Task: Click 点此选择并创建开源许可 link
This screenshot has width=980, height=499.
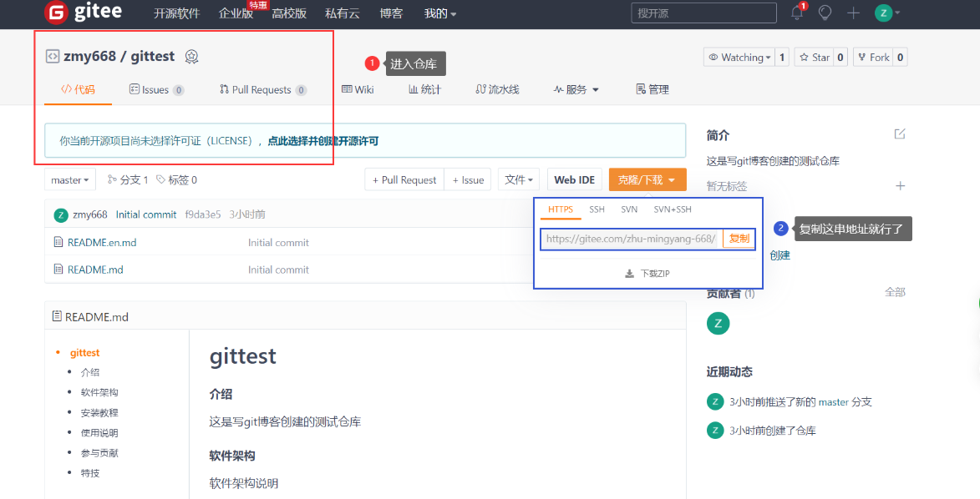Action: point(323,141)
